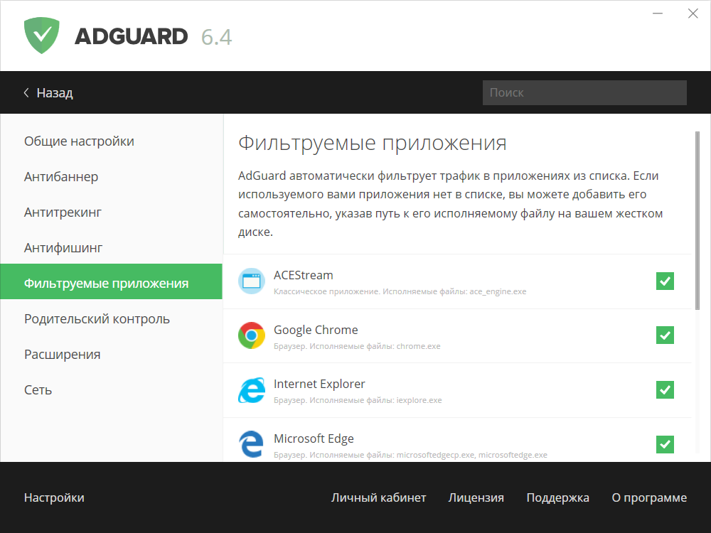
Task: Click the Microsoft Edge icon
Action: pyautogui.click(x=251, y=444)
